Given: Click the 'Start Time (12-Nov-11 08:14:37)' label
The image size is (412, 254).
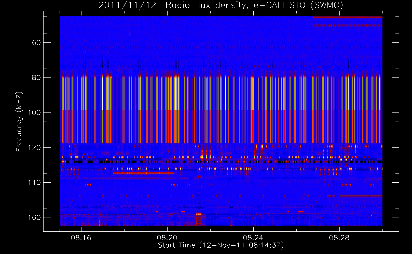Looking at the screenshot, I should pyautogui.click(x=221, y=245).
